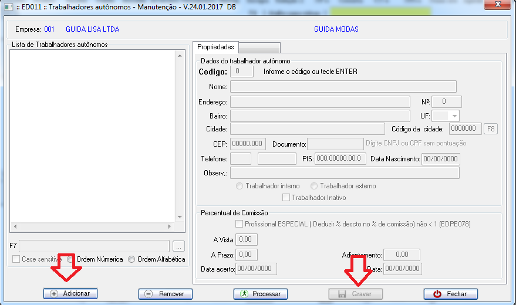The image size is (516, 305).
Task: Choose the Trabalhador externo radio option
Action: [x=314, y=186]
